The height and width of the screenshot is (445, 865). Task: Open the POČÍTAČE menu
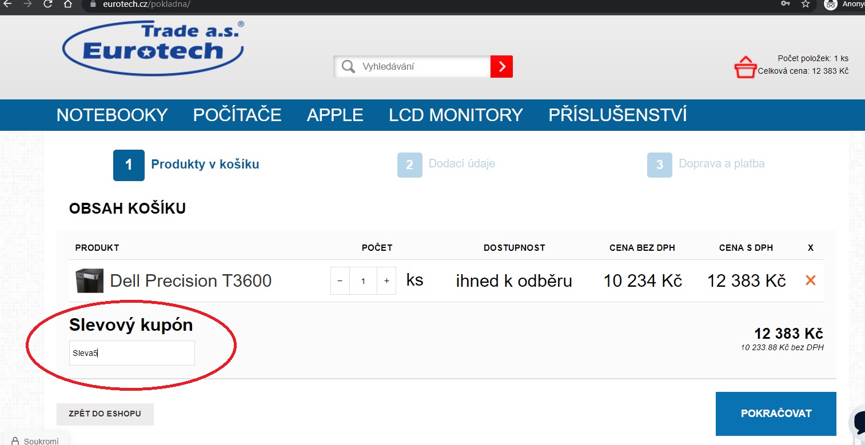coord(237,115)
